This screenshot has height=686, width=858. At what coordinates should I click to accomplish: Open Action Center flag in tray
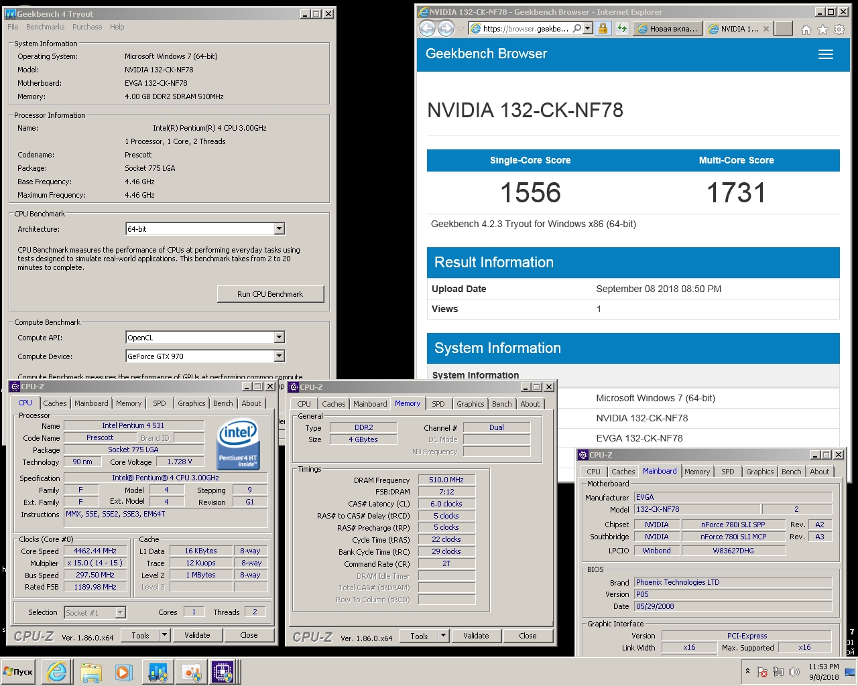coord(762,672)
